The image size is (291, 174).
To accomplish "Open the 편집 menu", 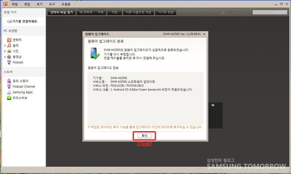I will tap(27, 4).
